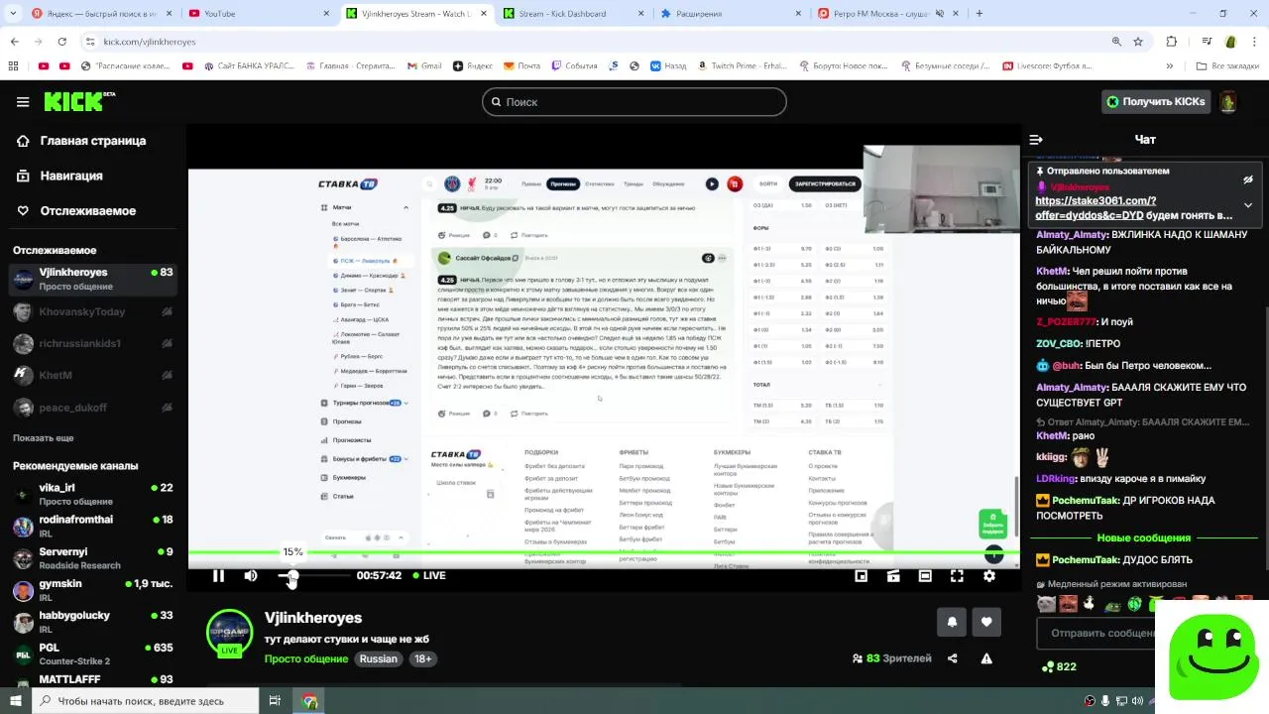
Task: Open peace_dukoff followed channel
Action: pos(92,407)
